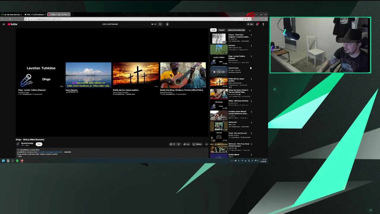Open end-screen Brushy One String suggestion
Viewport: 380px width, 214px height.
pos(183,75)
